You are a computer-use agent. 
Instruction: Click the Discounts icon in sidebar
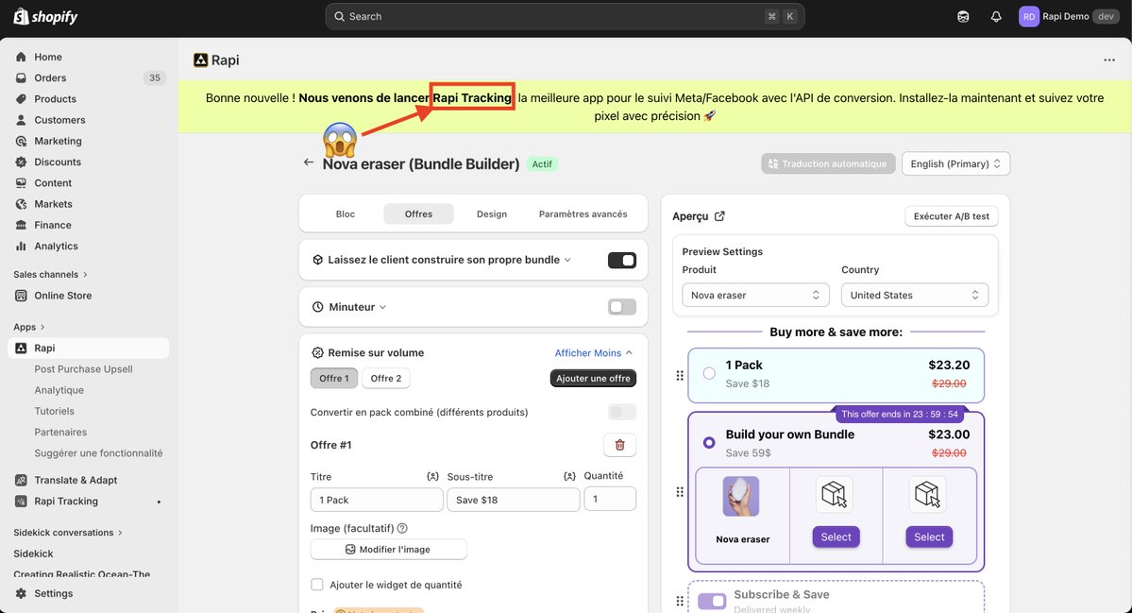point(21,162)
